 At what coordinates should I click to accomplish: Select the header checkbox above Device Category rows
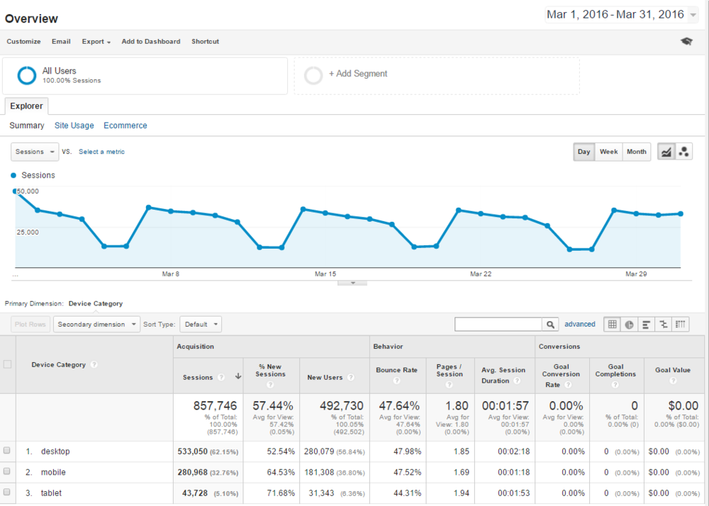(x=7, y=364)
